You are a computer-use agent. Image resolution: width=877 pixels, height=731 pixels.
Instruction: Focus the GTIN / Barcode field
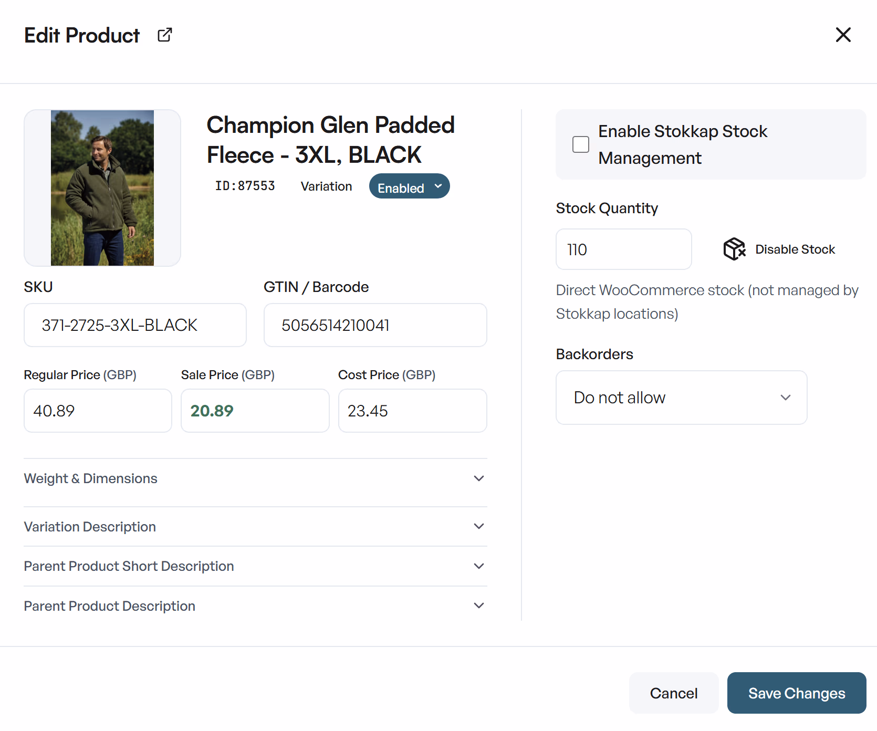pyautogui.click(x=375, y=325)
